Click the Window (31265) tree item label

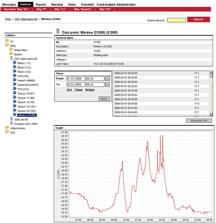[27, 115]
